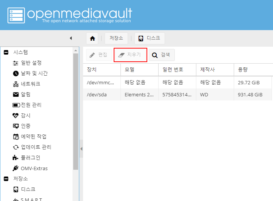Select 날짜 및 시간 in the tree
Viewport: 273px width, 201px height.
[x=34, y=73]
